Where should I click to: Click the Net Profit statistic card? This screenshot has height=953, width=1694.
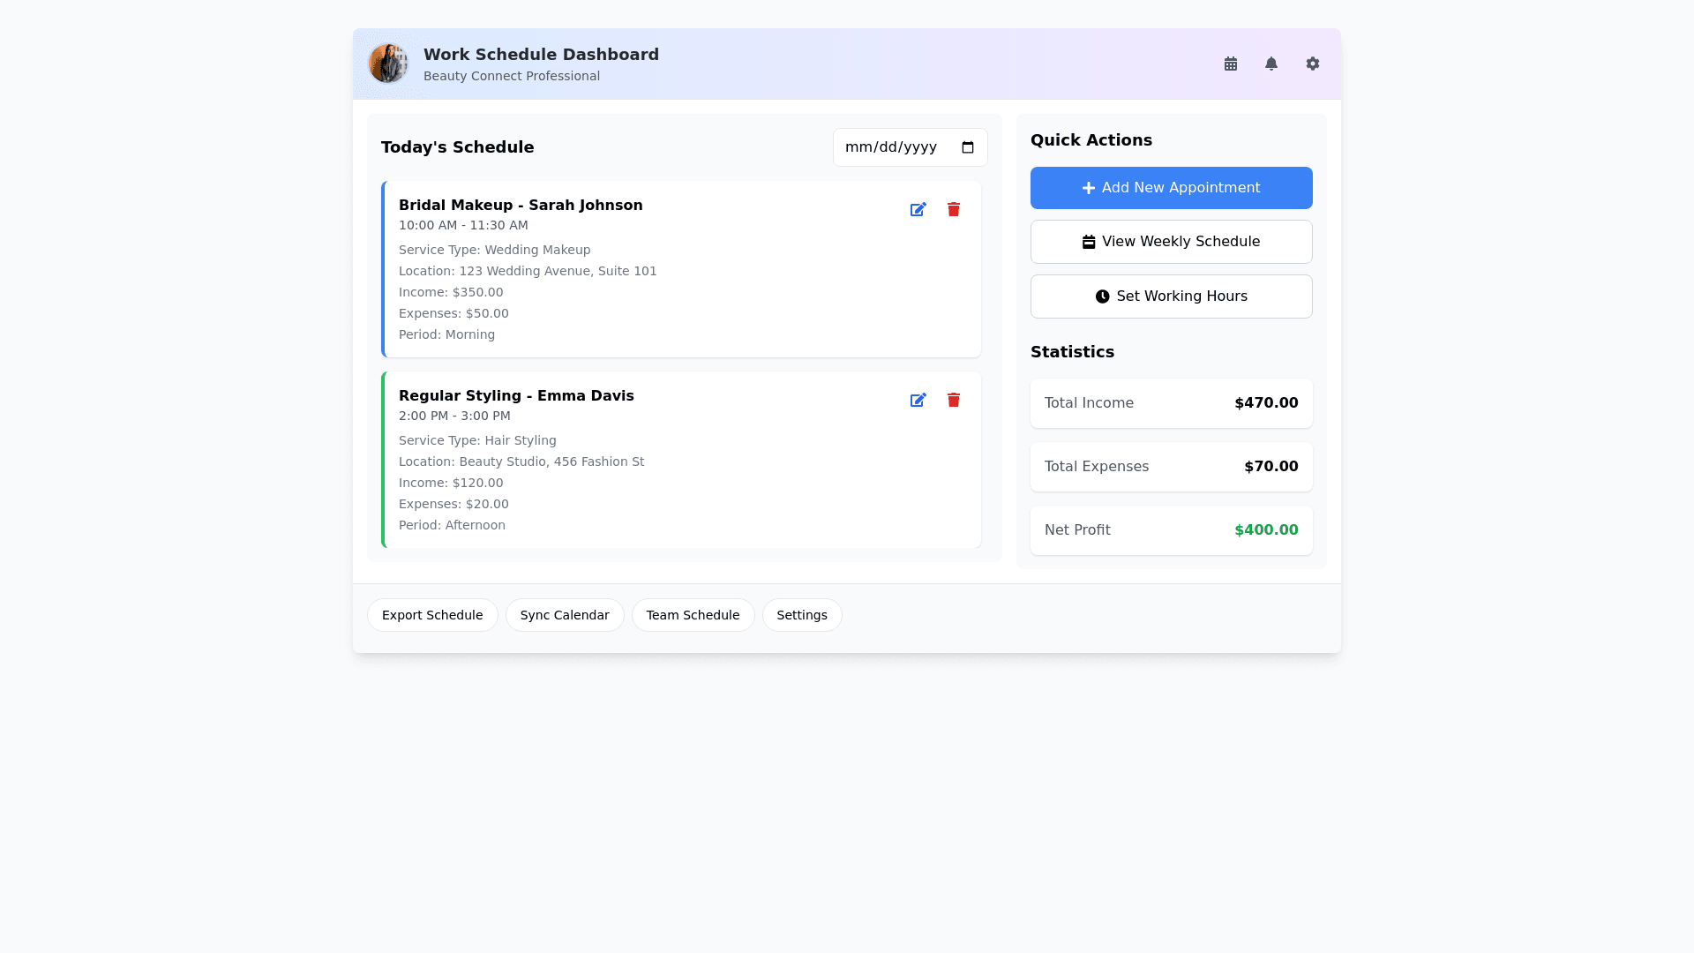1171,530
